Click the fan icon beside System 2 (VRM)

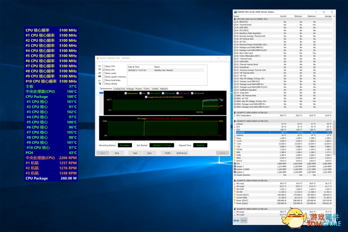235,169
